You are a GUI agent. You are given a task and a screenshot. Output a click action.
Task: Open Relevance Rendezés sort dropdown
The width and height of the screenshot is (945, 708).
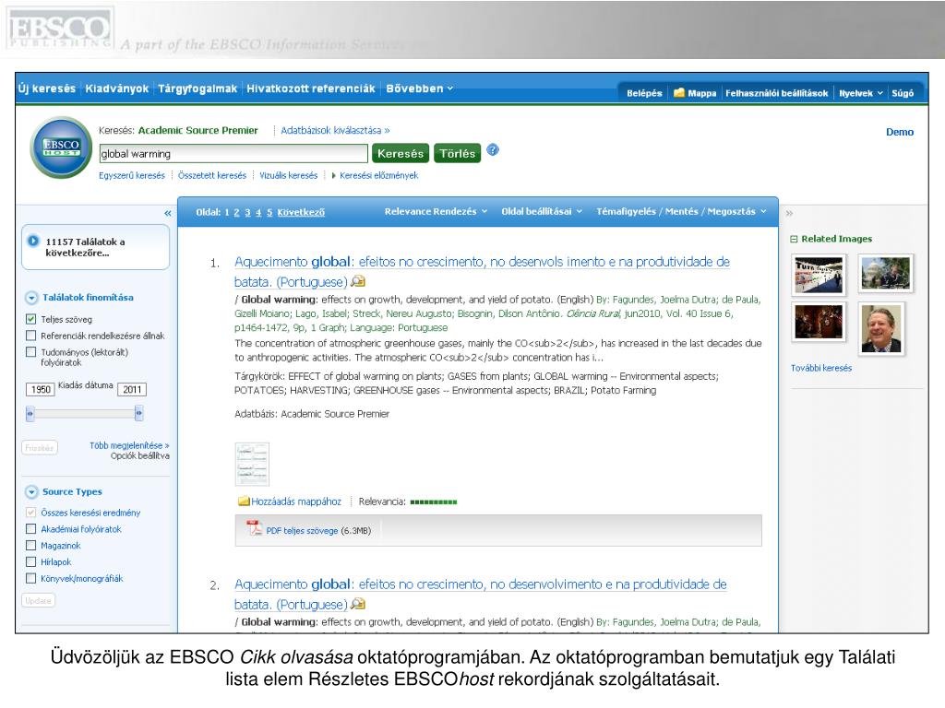tap(436, 211)
